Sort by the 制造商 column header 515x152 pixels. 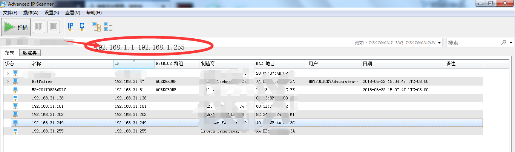(227, 64)
